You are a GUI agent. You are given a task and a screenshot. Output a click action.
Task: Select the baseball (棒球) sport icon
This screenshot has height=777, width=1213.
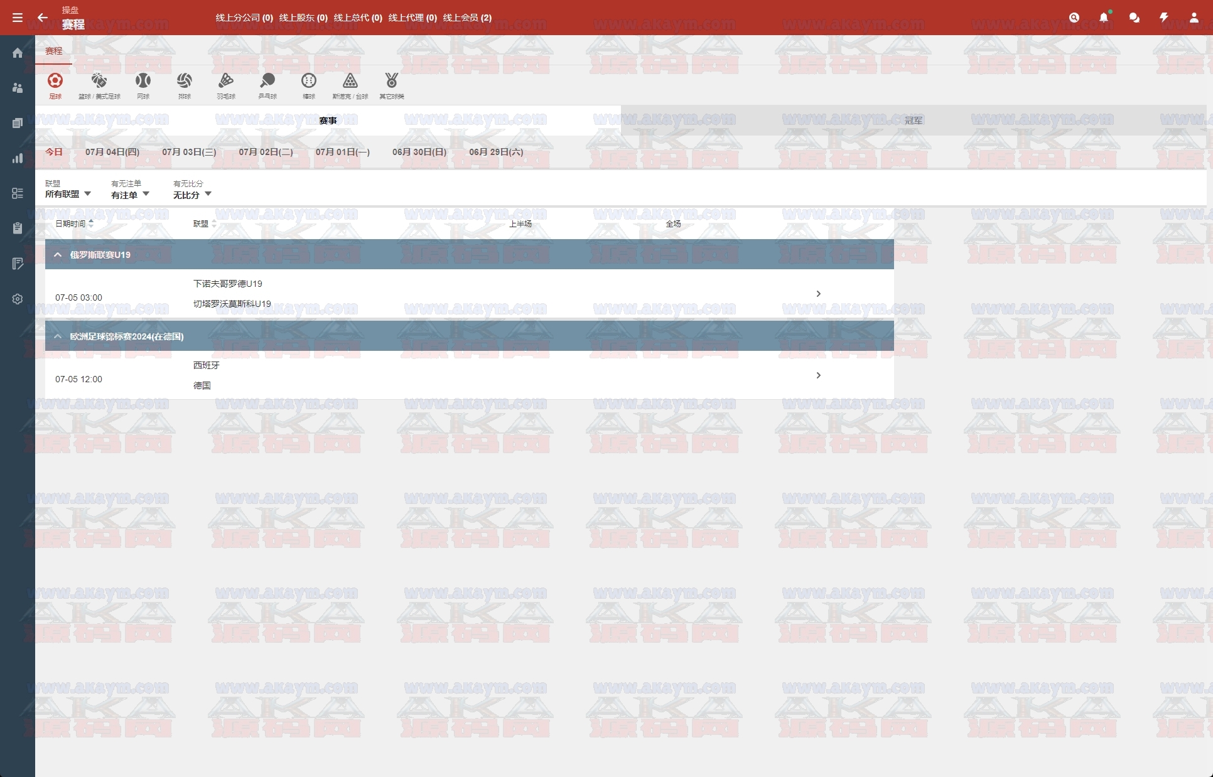pos(308,81)
